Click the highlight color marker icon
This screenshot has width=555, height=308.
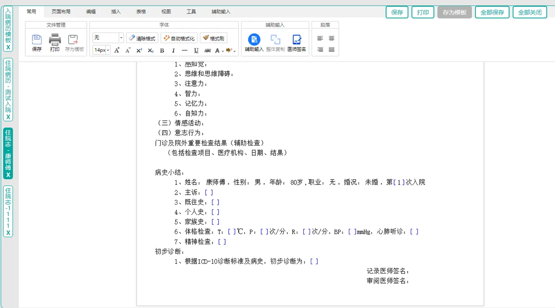point(229,50)
